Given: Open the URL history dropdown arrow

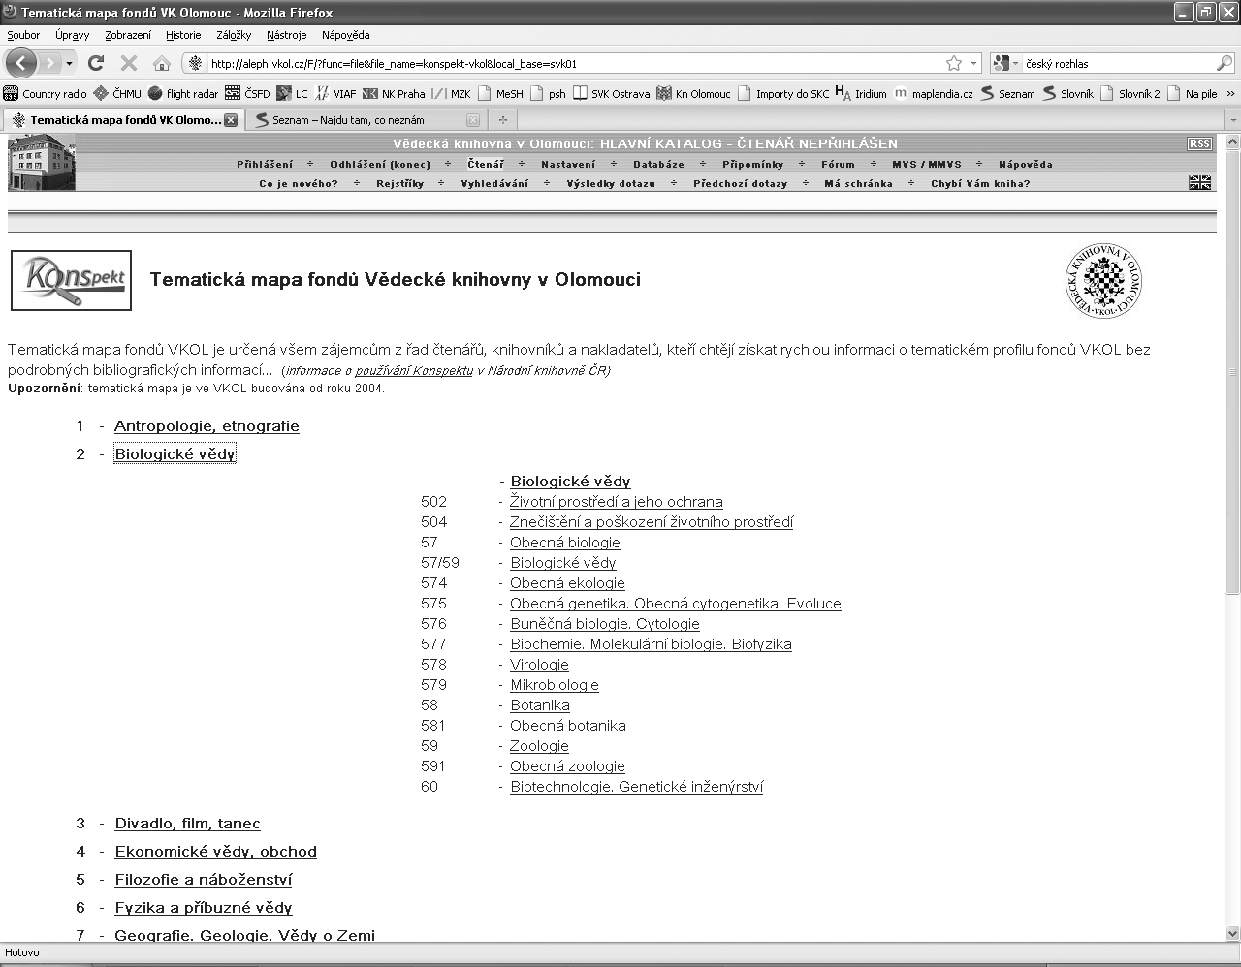Looking at the screenshot, I should click(x=972, y=64).
